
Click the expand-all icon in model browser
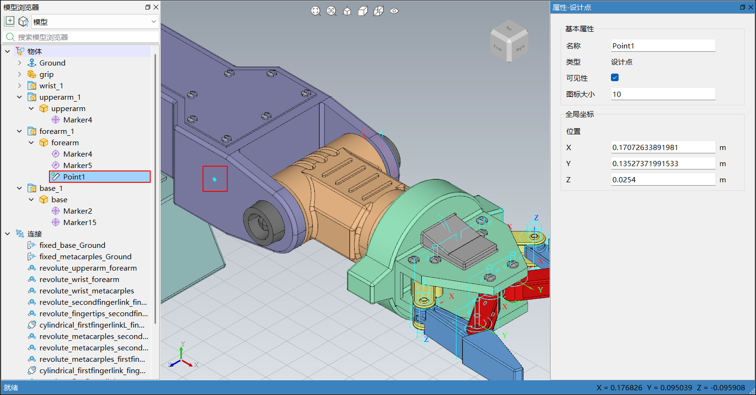pyautogui.click(x=10, y=21)
